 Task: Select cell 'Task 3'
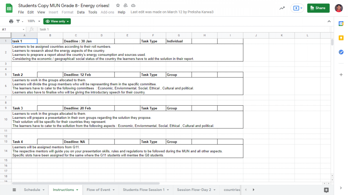pos(24,108)
